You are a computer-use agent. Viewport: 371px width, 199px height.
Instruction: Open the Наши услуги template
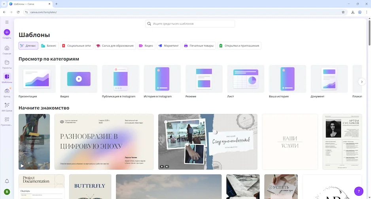pyautogui.click(x=290, y=142)
